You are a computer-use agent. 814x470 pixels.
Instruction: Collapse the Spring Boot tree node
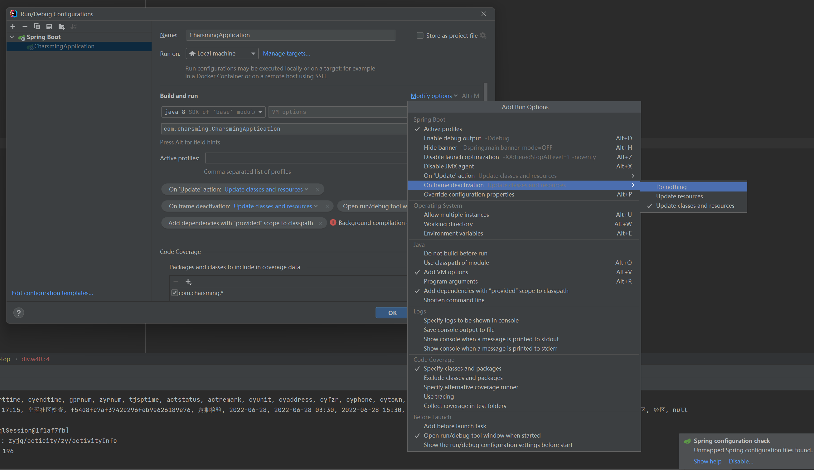[12, 37]
